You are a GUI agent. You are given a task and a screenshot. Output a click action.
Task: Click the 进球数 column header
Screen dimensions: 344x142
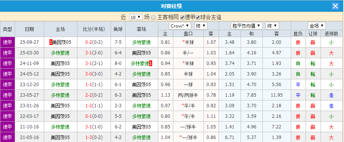[331, 34]
